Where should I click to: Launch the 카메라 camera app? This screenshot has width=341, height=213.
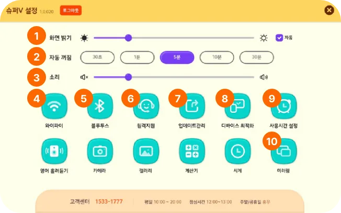point(100,151)
